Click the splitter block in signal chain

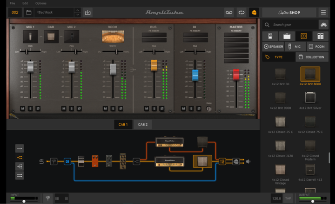tap(136, 161)
